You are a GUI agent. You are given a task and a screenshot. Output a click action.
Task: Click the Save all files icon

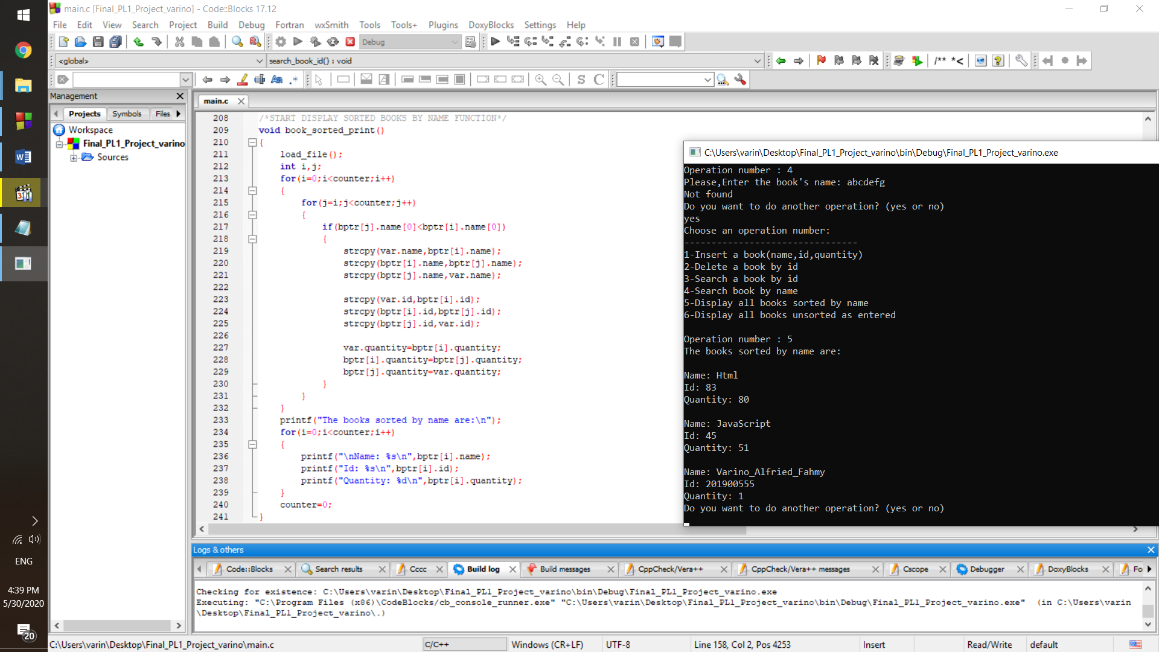115,42
